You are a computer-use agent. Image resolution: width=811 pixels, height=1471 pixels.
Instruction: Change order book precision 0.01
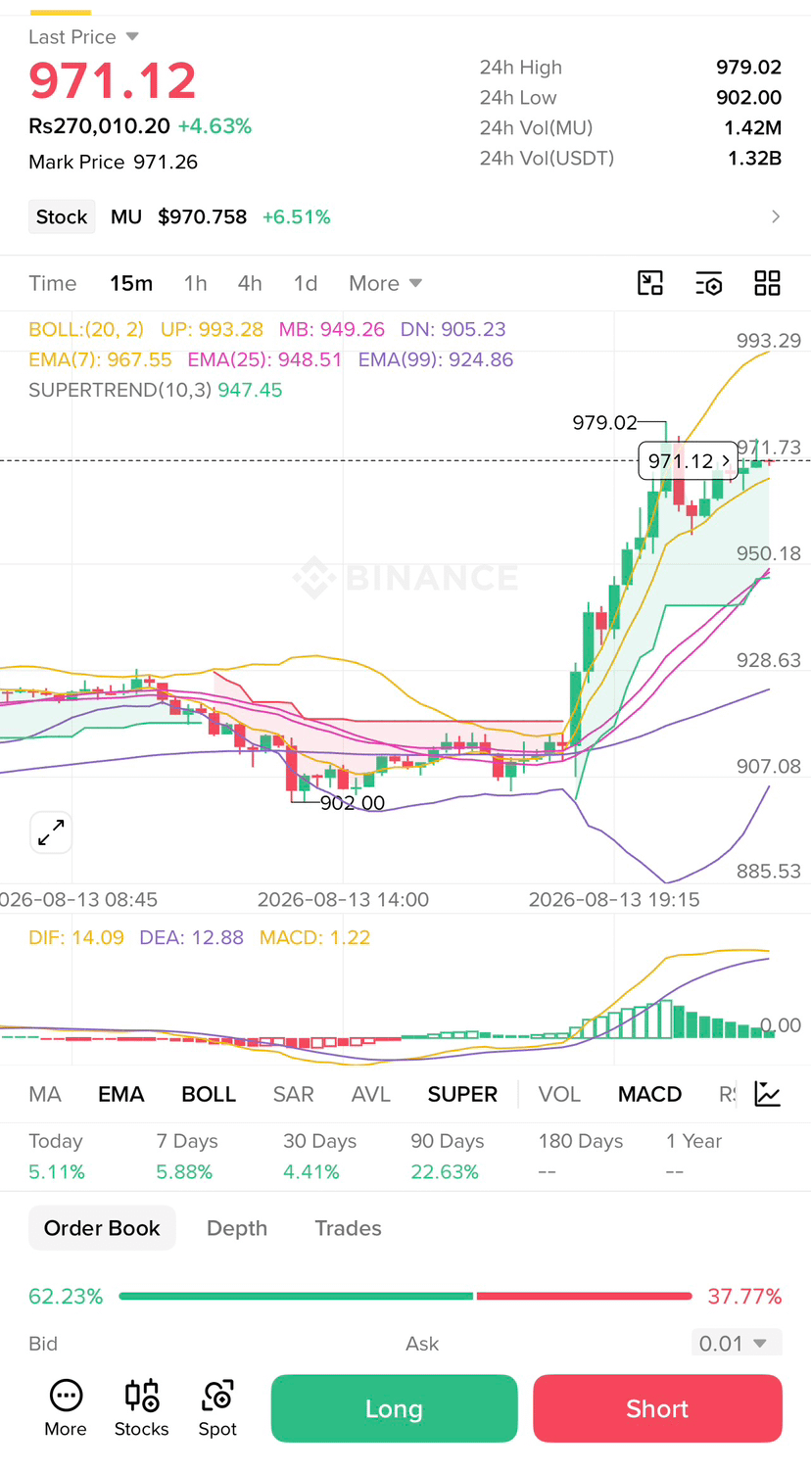736,1344
